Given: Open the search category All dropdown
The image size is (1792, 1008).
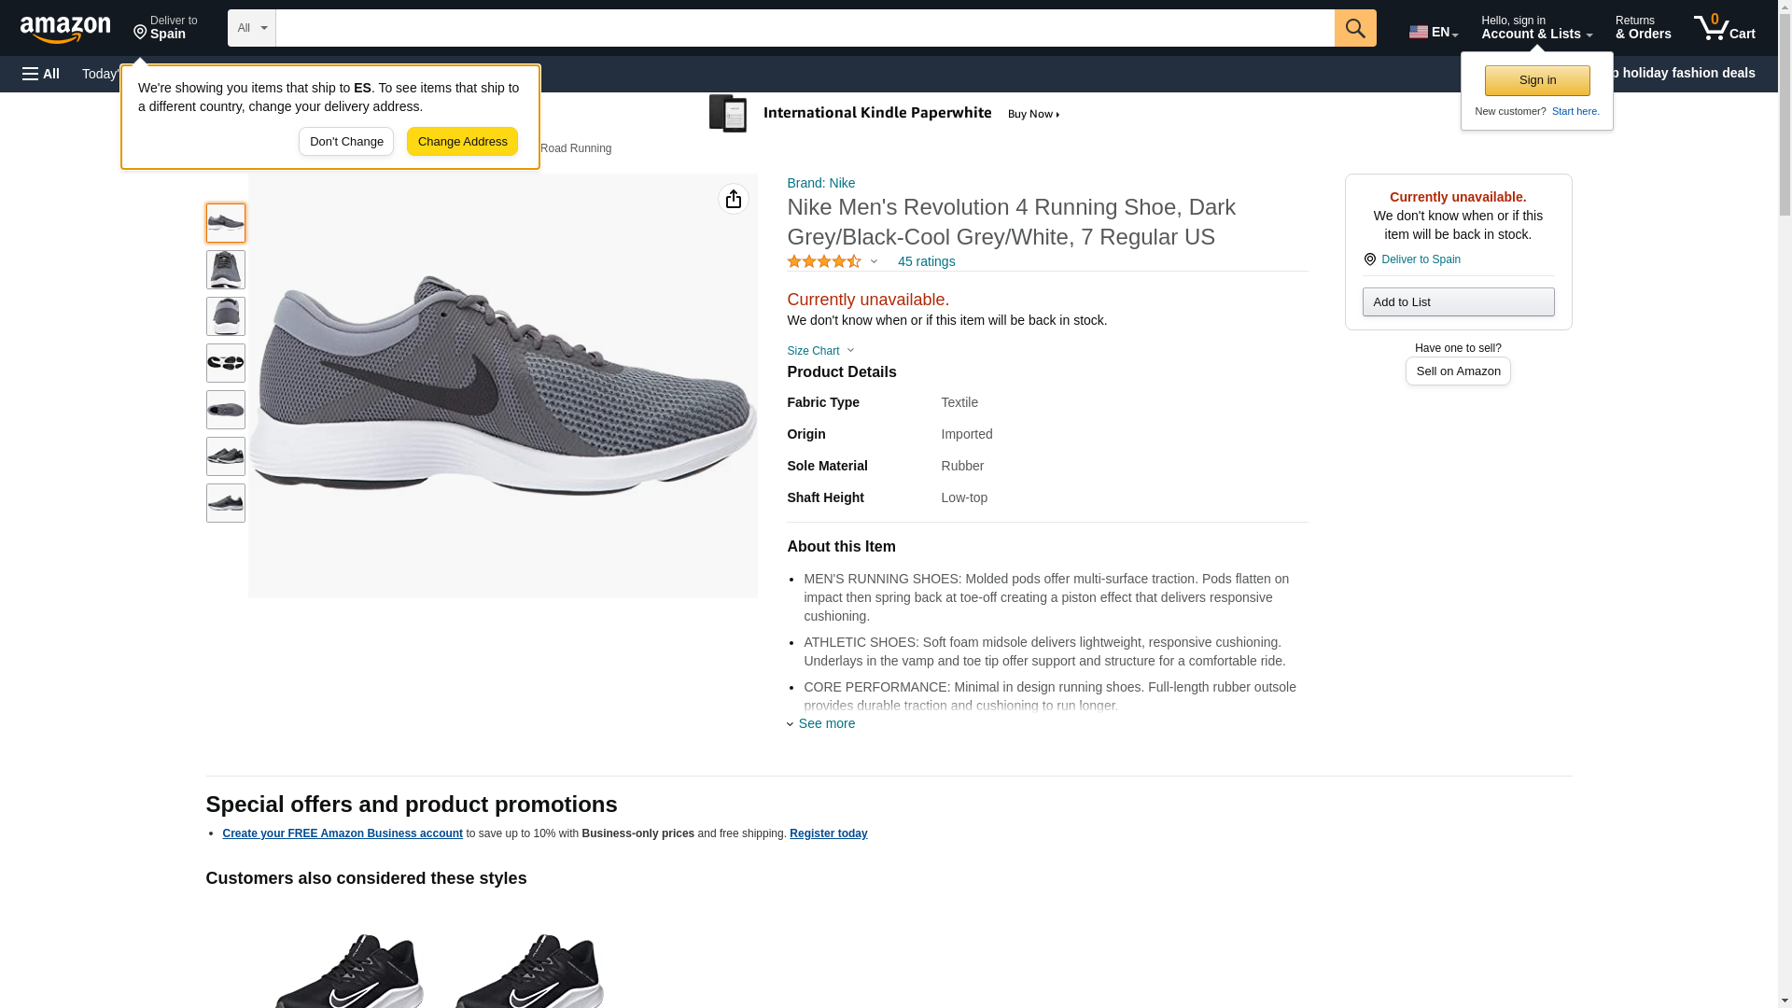Looking at the screenshot, I should coord(251,28).
